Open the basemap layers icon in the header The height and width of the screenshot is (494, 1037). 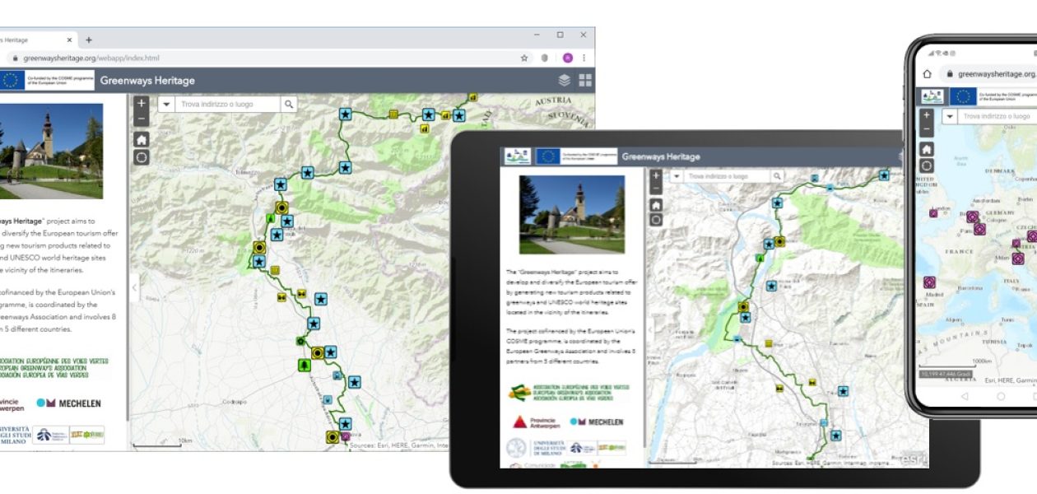click(x=565, y=80)
